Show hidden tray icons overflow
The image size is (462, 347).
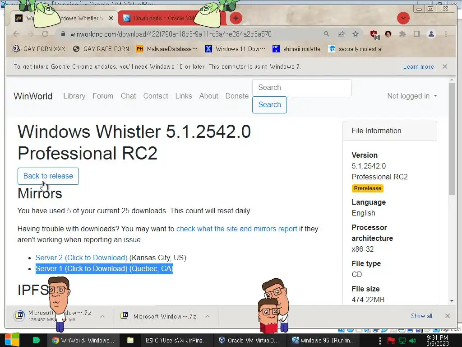click(x=380, y=341)
